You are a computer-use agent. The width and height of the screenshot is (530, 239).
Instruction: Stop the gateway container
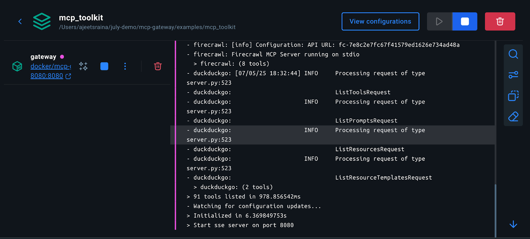click(x=104, y=66)
